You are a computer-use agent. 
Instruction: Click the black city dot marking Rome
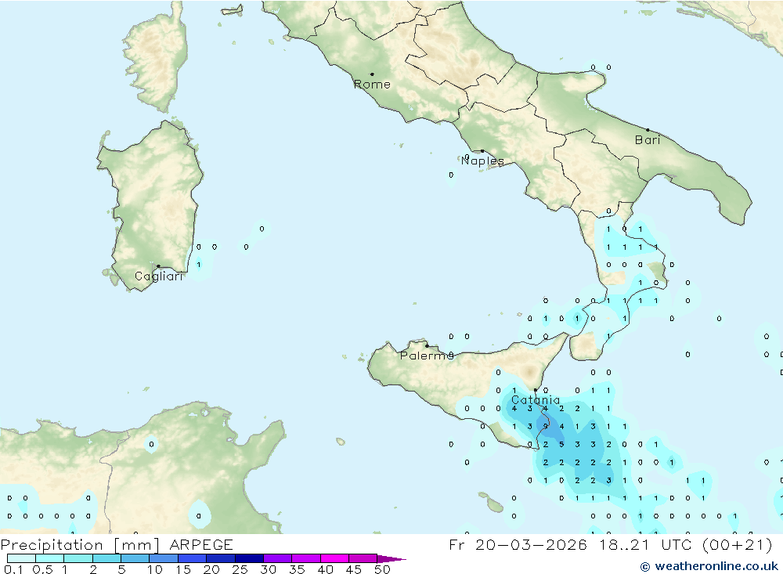372,74
